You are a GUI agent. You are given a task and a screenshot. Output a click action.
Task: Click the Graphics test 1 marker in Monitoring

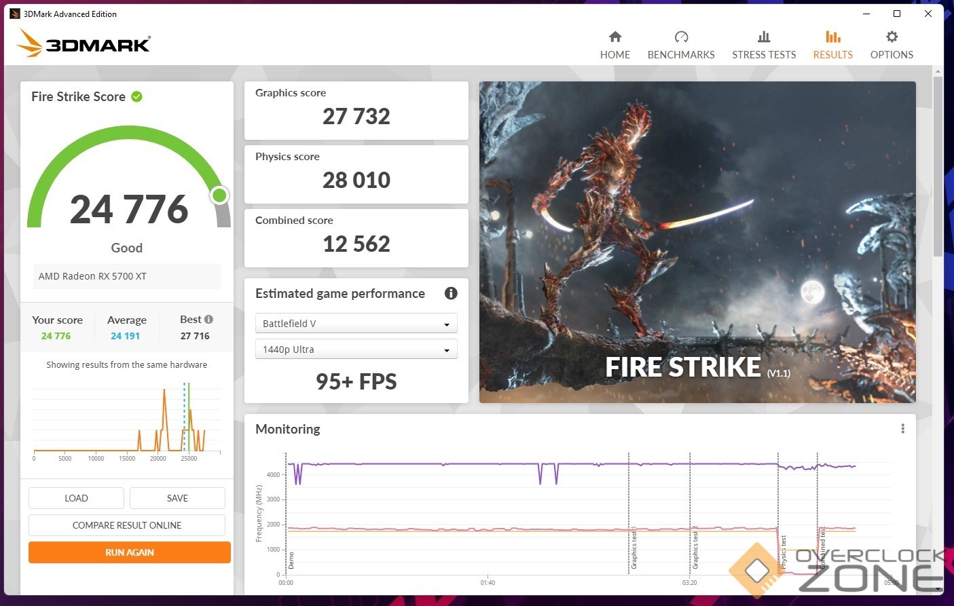[632, 548]
